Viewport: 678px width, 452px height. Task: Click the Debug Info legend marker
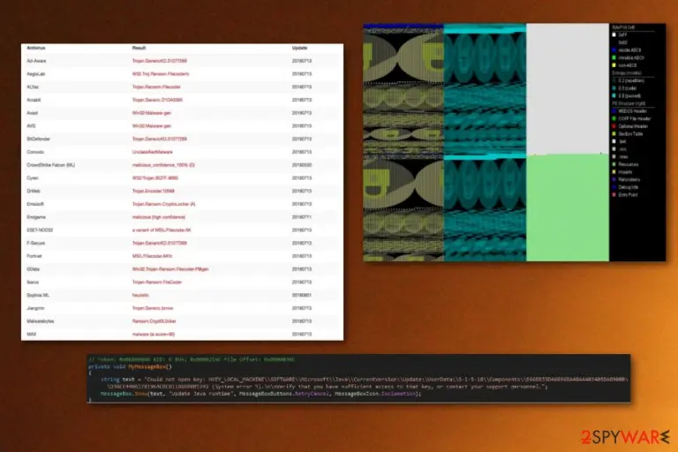[614, 187]
